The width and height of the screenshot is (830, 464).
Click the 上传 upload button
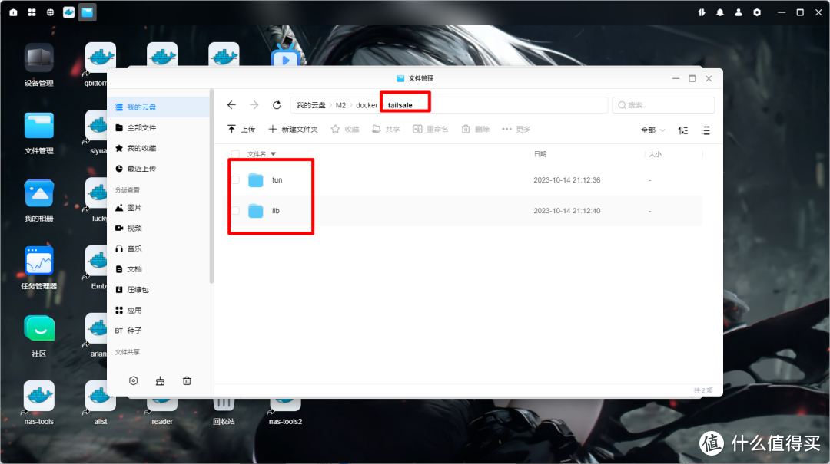(x=241, y=130)
